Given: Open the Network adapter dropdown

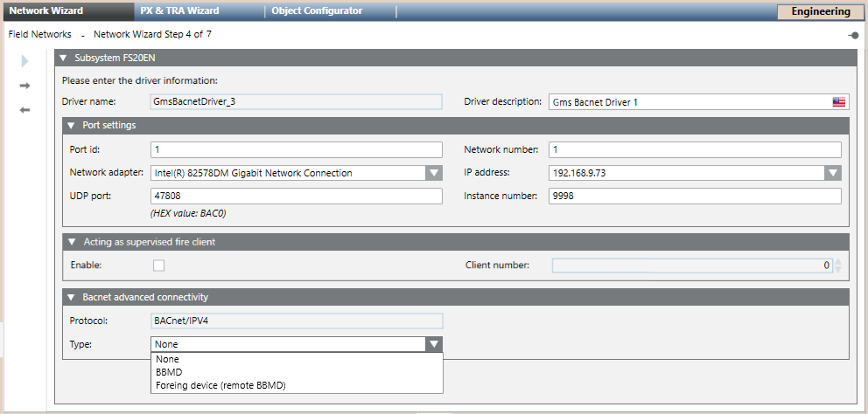Looking at the screenshot, I should (x=433, y=173).
